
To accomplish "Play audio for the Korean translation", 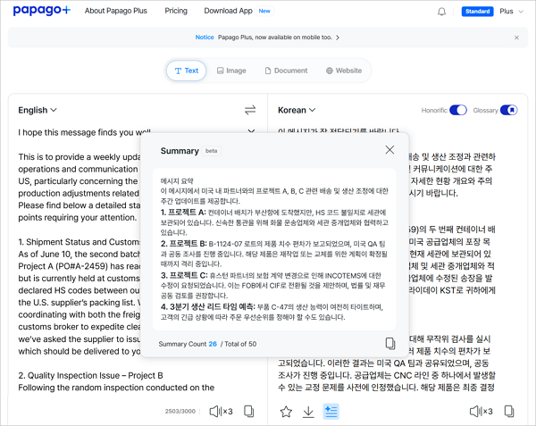I will (x=480, y=411).
